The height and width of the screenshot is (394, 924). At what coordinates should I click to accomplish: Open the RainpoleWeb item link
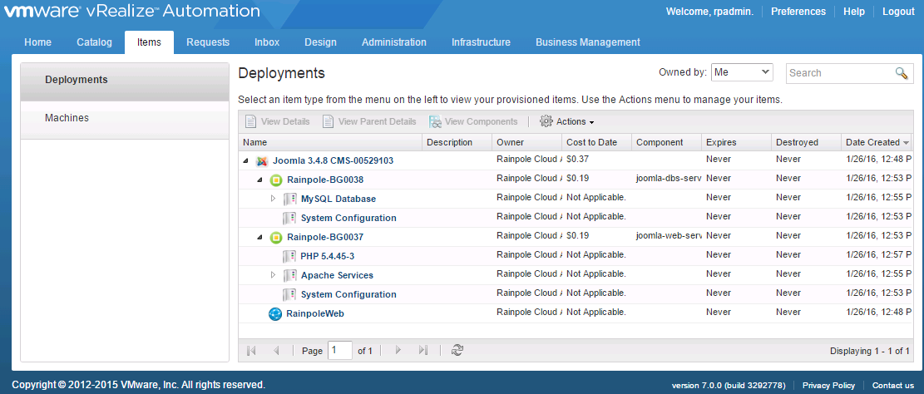(x=315, y=314)
